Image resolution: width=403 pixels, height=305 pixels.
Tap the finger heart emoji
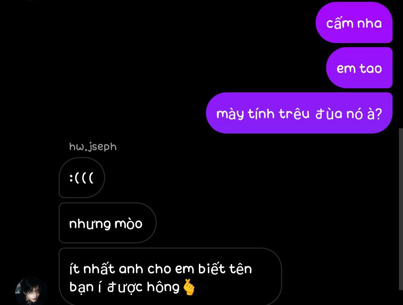point(189,287)
